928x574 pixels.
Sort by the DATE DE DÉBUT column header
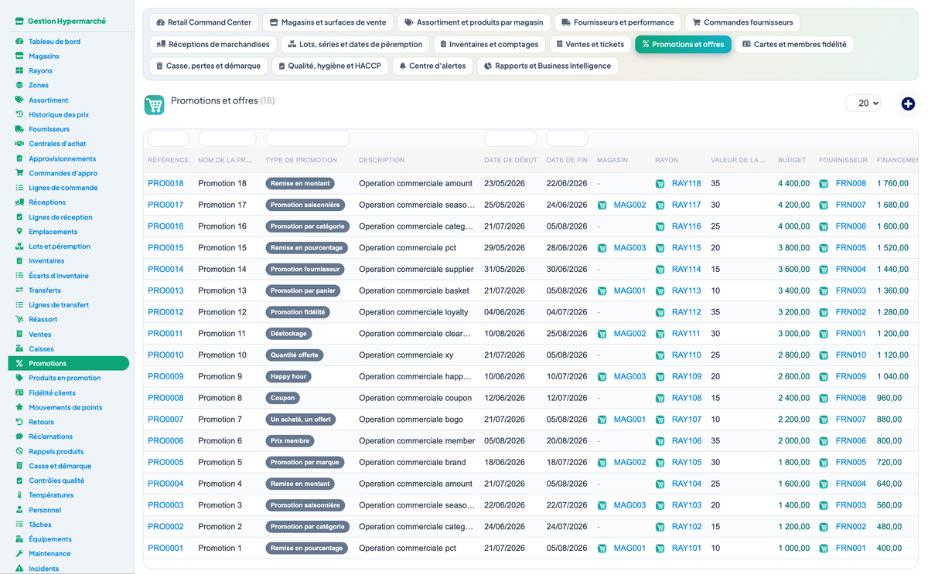tap(510, 160)
